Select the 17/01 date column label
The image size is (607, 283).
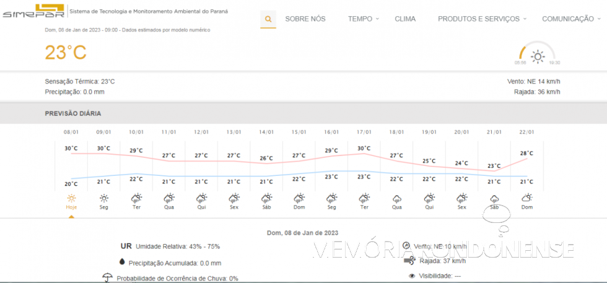click(x=364, y=132)
